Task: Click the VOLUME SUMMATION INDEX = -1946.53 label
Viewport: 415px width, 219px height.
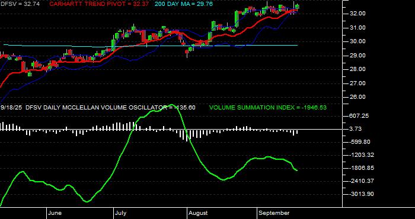Action: [268, 108]
